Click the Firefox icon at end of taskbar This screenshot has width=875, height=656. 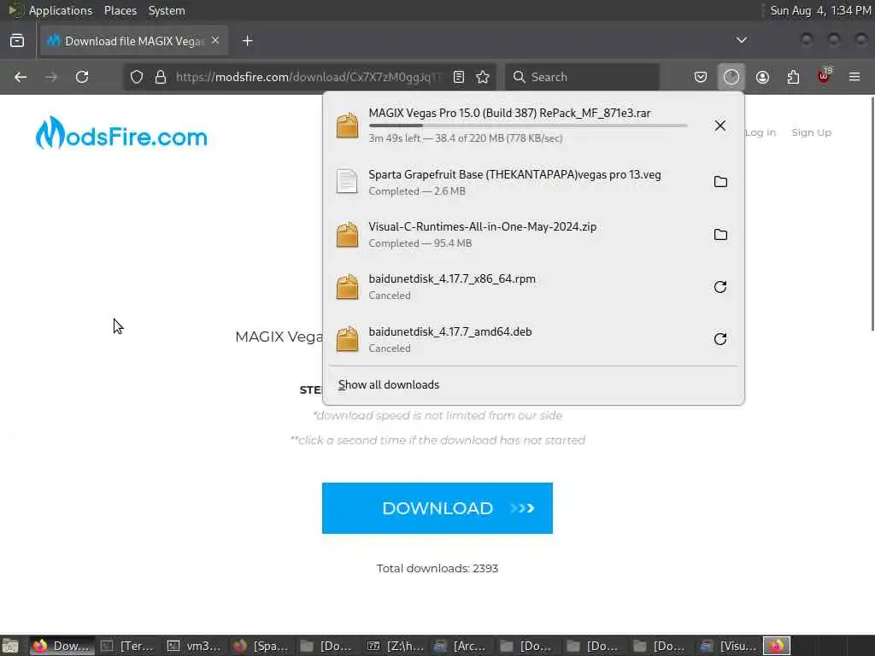click(777, 646)
